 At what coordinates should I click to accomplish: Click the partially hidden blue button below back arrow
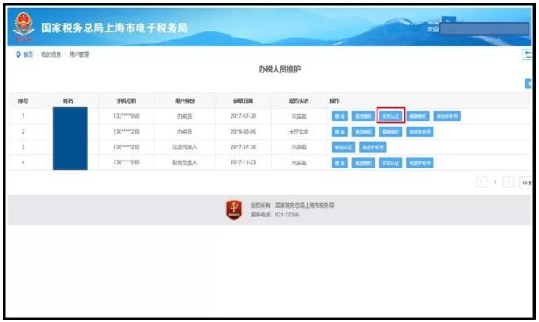pos(528,83)
